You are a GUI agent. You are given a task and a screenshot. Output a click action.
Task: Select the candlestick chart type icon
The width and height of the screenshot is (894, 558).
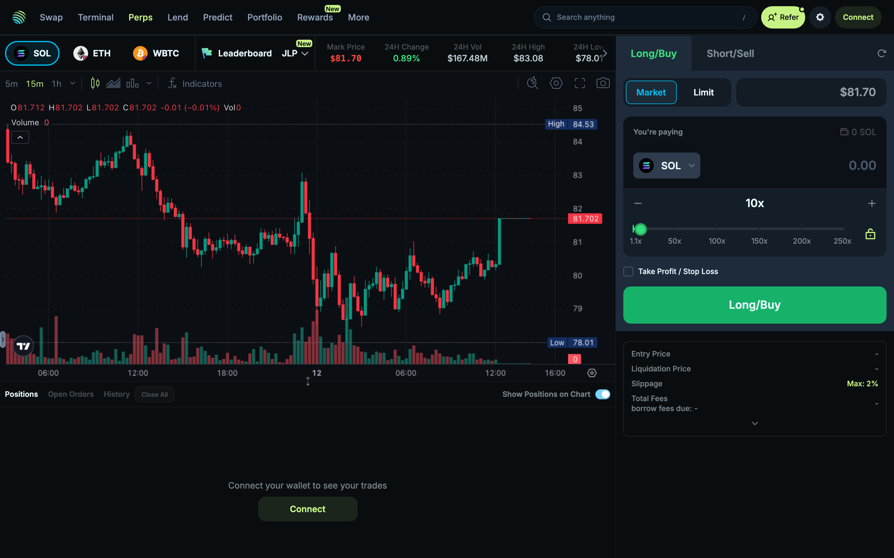click(x=95, y=83)
